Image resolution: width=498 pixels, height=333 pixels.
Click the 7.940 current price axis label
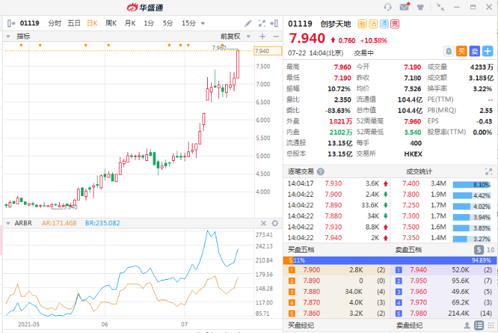[x=268, y=51]
